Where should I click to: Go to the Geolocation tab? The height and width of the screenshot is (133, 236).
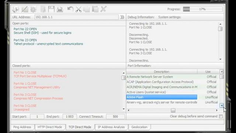[139, 127]
